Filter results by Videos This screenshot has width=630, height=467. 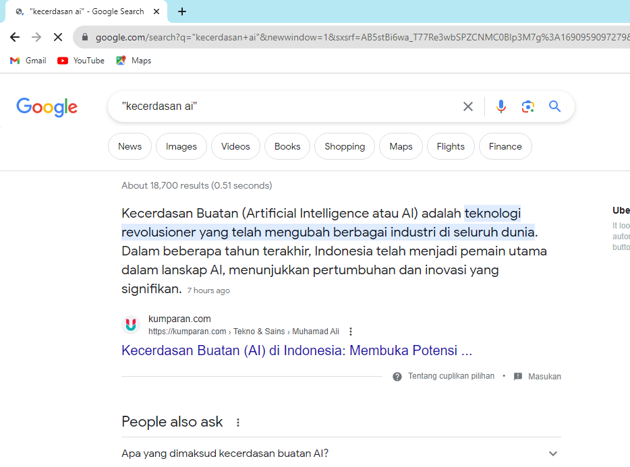pos(235,146)
